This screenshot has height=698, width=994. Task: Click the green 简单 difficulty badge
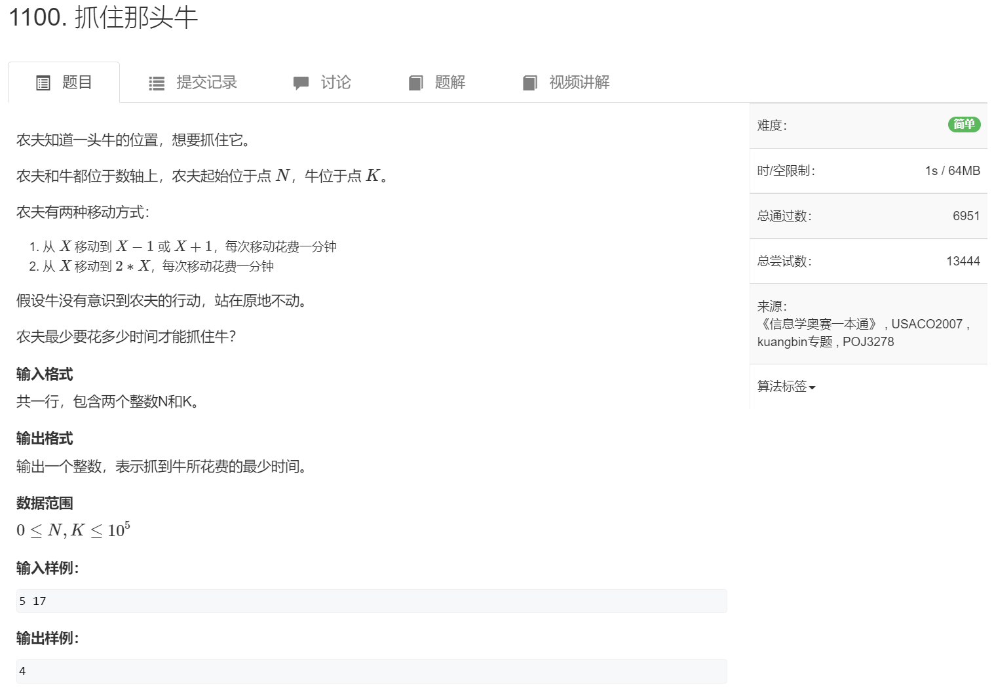[x=964, y=125]
